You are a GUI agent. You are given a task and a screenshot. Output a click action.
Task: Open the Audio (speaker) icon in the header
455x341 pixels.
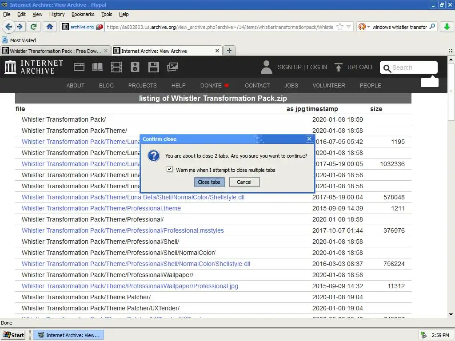[x=135, y=67]
